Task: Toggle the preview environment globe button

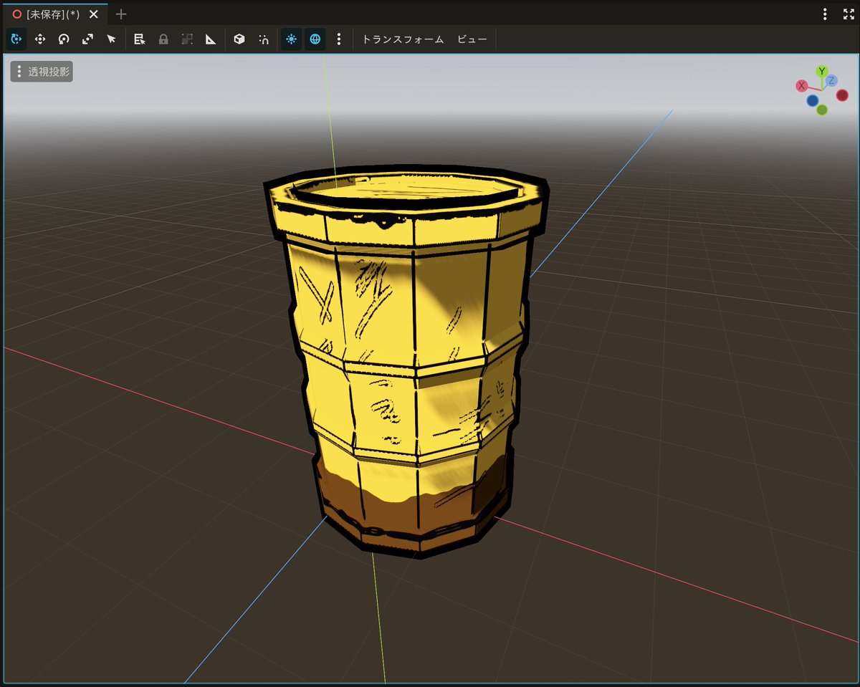Action: pos(315,39)
